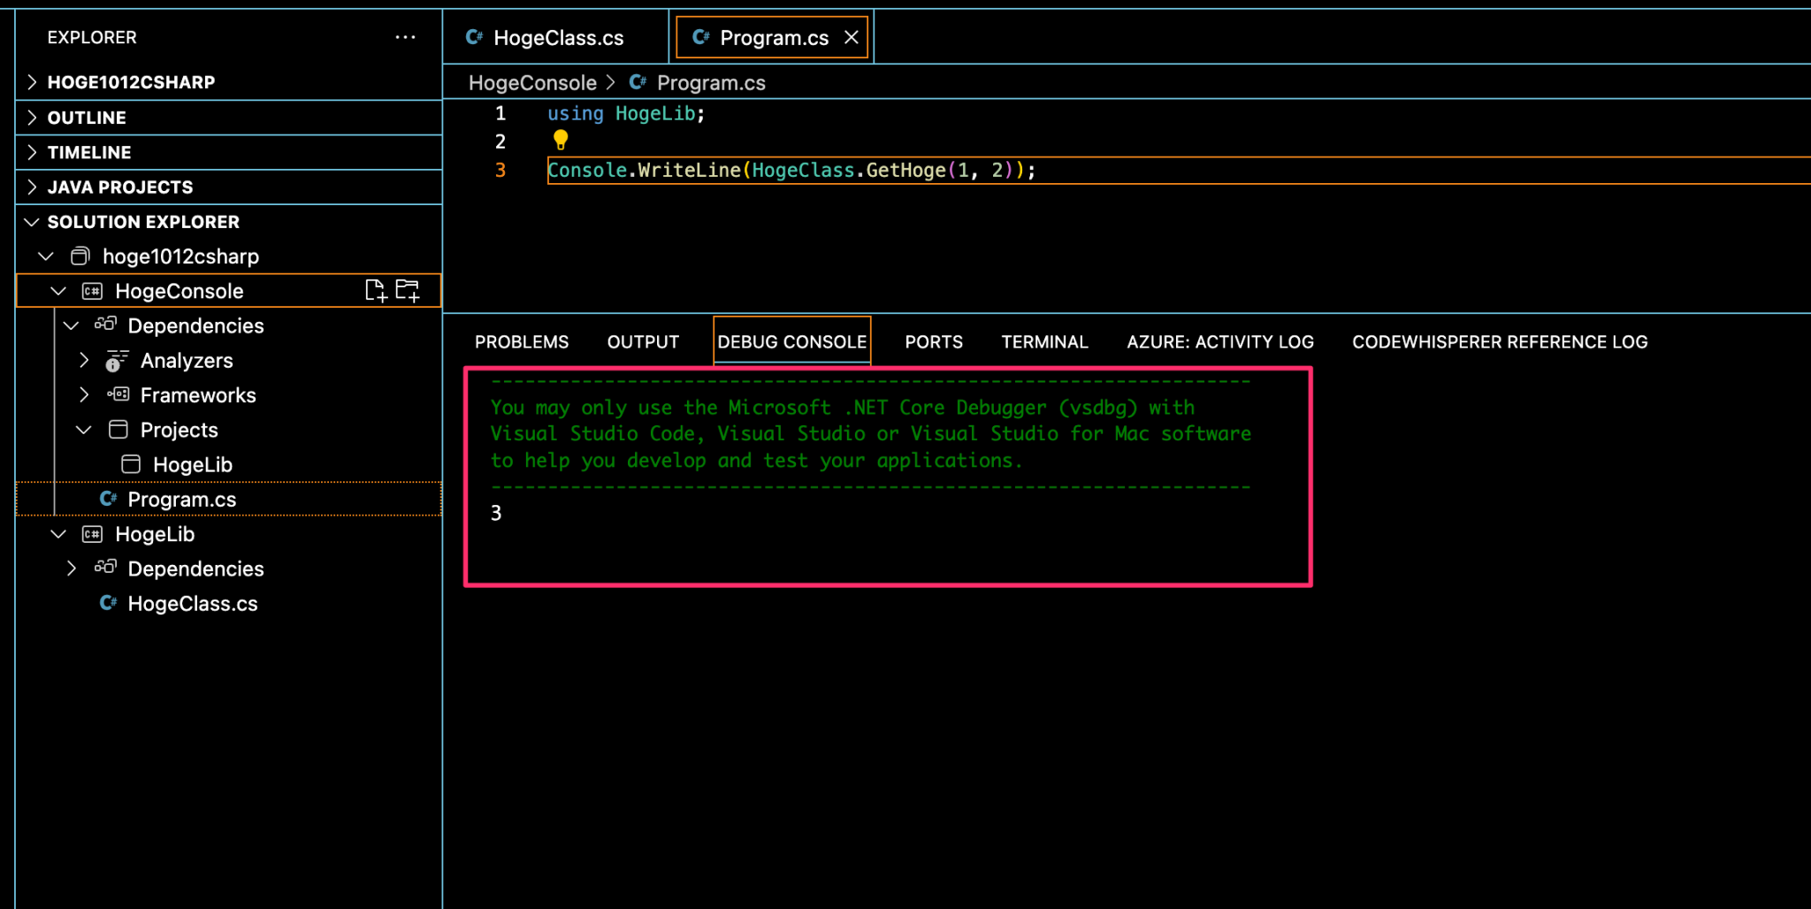Open the Explorer More Actions ellipsis icon
The width and height of the screenshot is (1811, 909).
pyautogui.click(x=406, y=36)
